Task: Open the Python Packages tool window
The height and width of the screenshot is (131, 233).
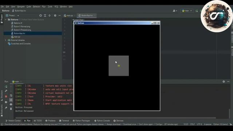Action: pos(81,121)
